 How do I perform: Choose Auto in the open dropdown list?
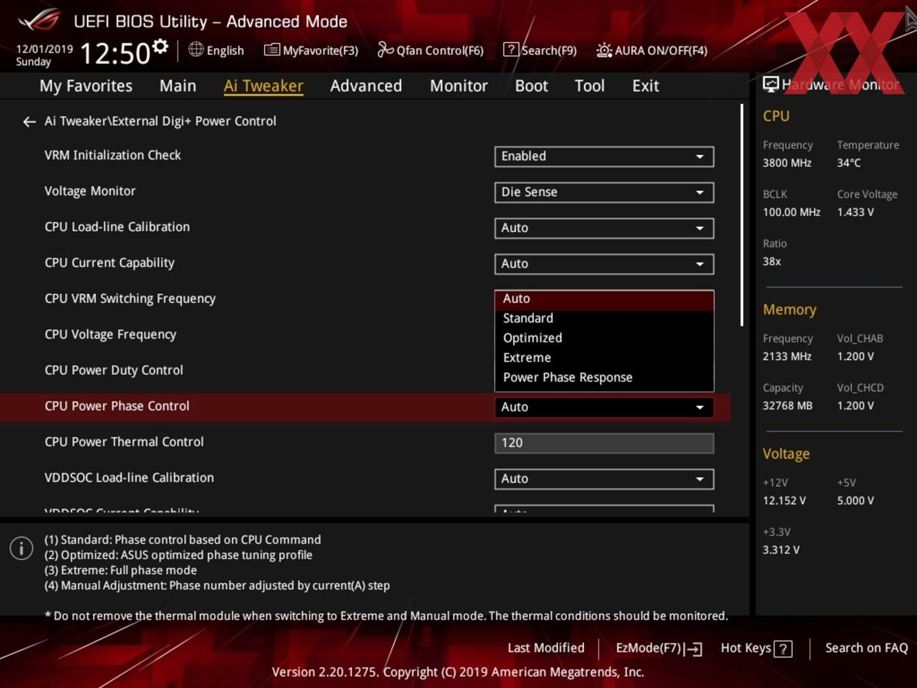click(x=604, y=299)
